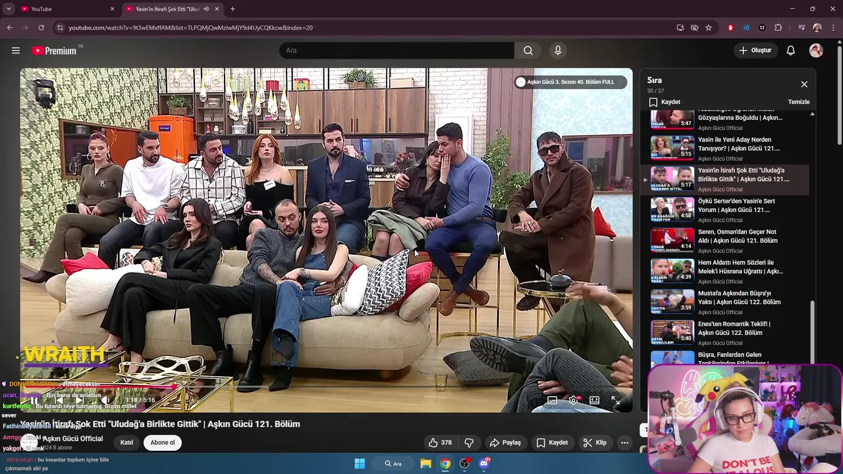843x474 pixels.
Task: Open media controls music-note icon
Action: (802, 28)
